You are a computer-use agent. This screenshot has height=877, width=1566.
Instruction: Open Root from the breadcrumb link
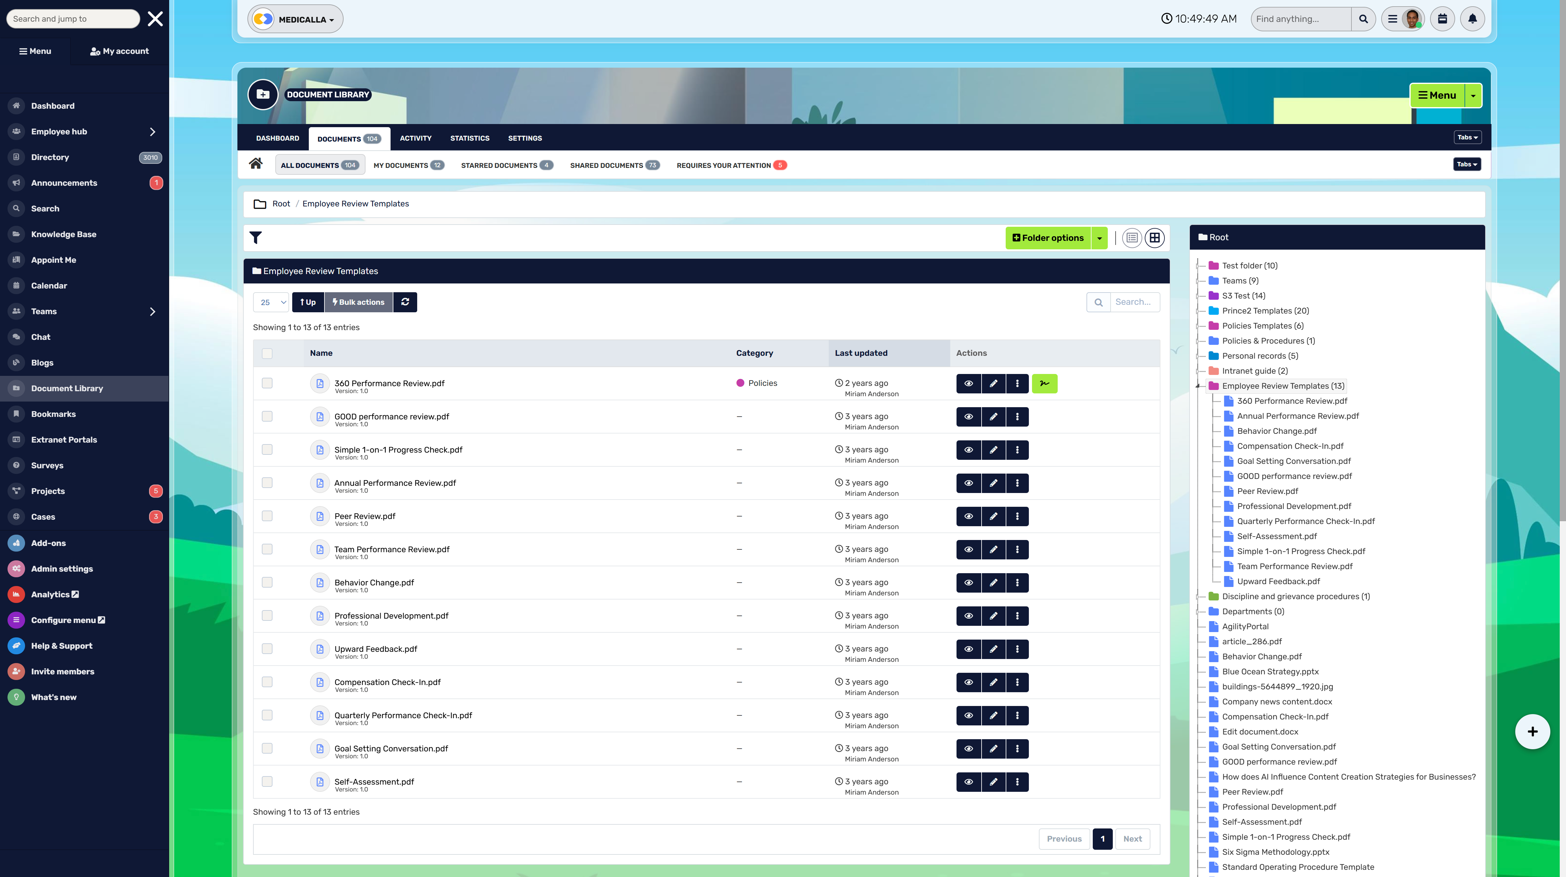point(281,204)
